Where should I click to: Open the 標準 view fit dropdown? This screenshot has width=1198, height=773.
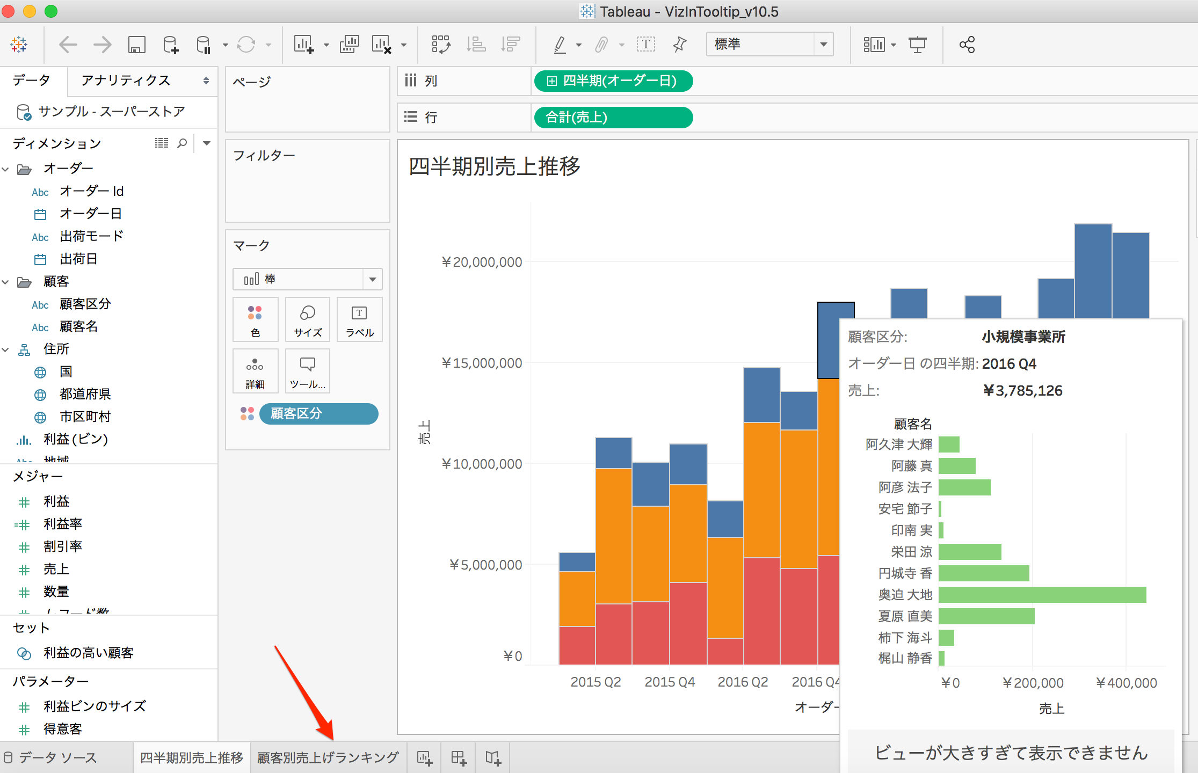coord(823,44)
